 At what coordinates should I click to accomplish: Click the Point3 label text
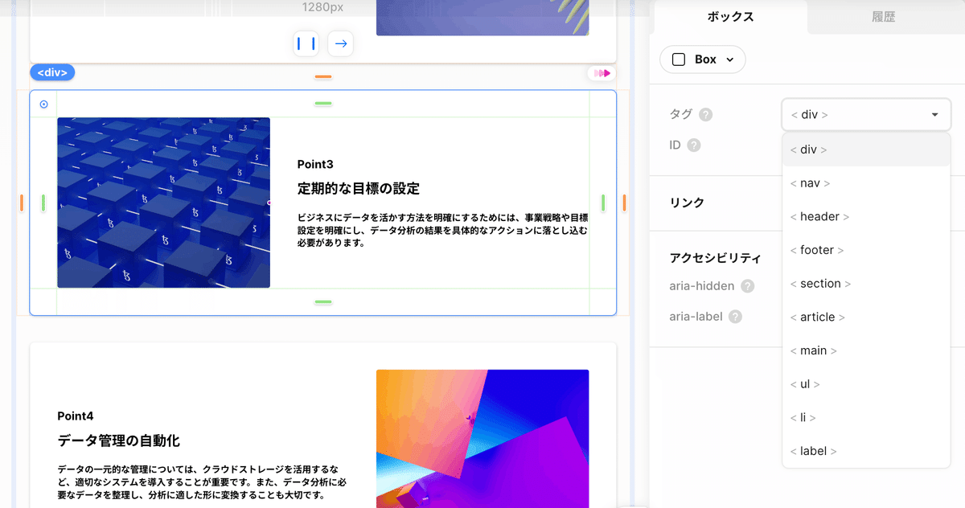coord(315,164)
